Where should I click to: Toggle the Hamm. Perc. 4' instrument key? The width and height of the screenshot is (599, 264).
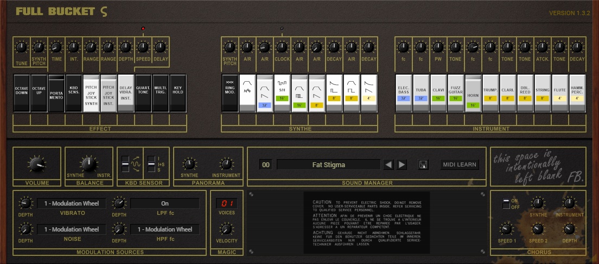click(x=577, y=93)
